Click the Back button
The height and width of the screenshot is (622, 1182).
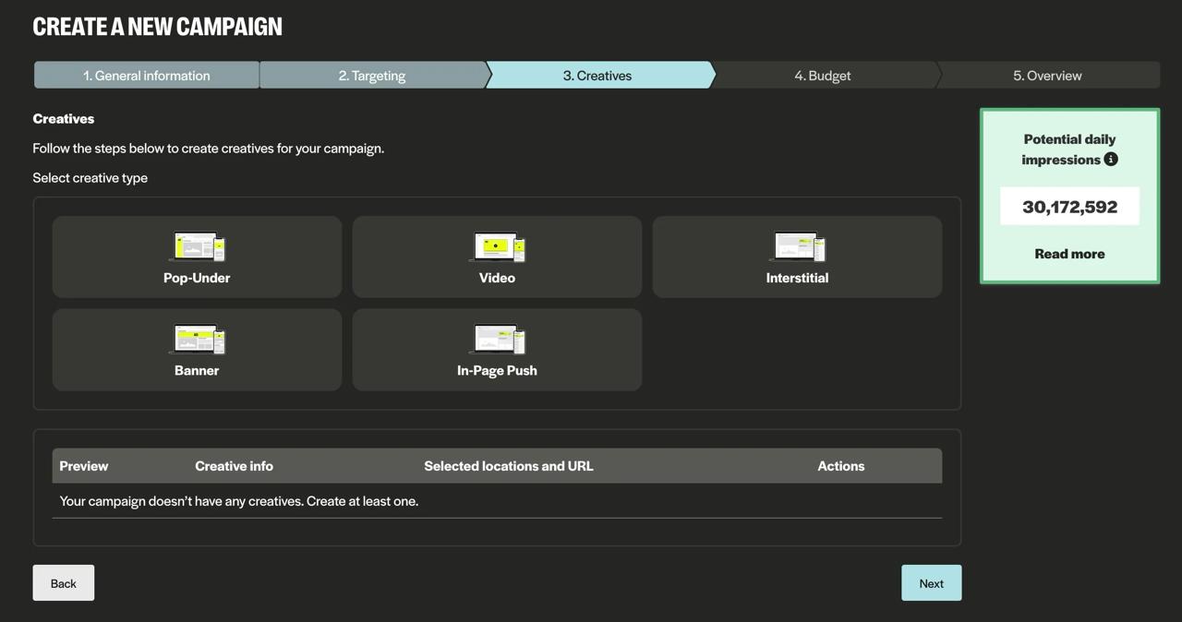point(64,582)
